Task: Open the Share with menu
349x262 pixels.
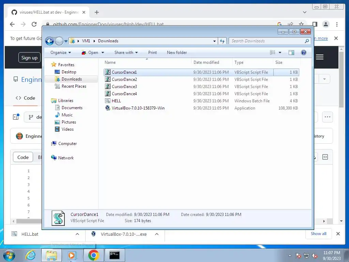Action: pyautogui.click(x=126, y=53)
